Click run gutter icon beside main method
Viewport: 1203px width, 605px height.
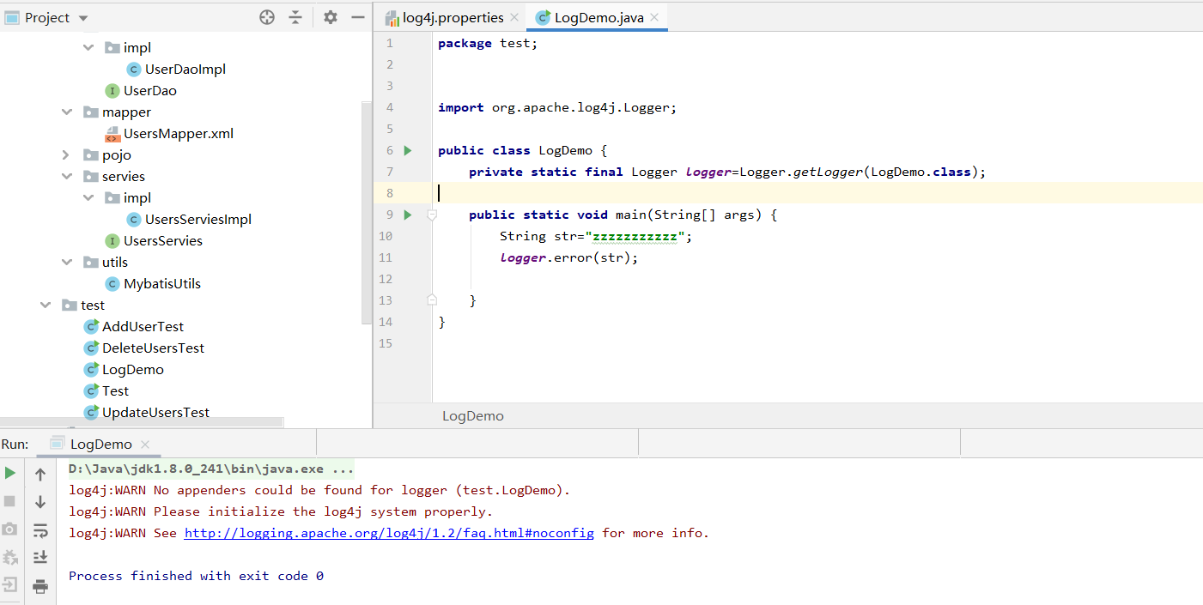408,215
